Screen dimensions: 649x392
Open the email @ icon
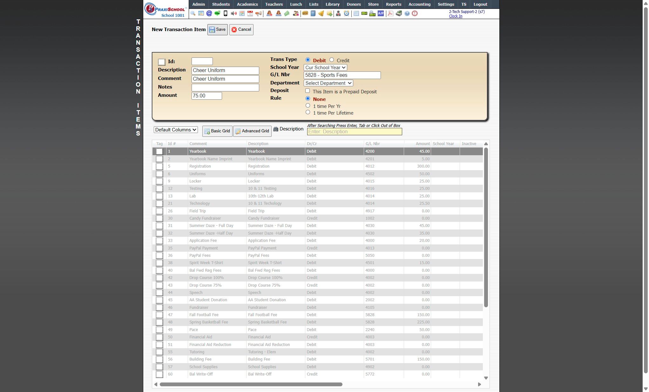coord(209,13)
